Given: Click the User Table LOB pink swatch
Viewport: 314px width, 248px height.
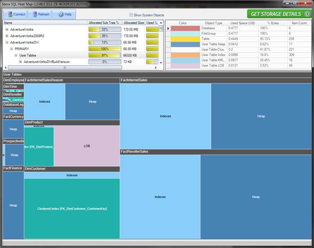Looking at the screenshot, I should [185, 65].
